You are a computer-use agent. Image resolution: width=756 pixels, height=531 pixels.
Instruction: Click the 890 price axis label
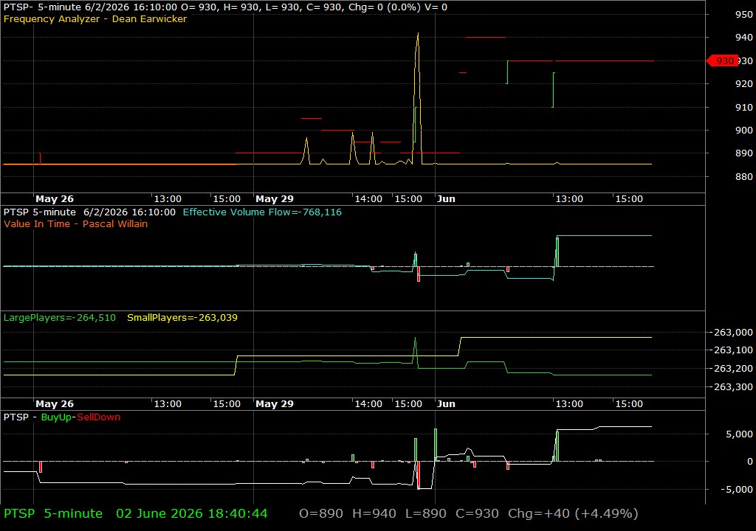click(x=744, y=153)
